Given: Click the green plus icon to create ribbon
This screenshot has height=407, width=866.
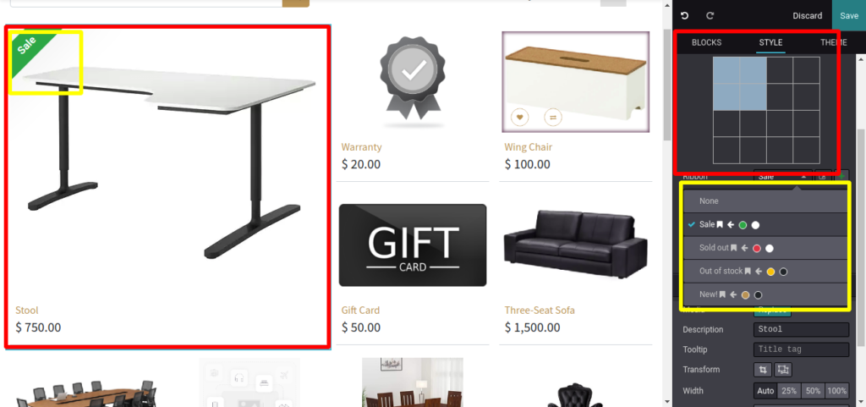Looking at the screenshot, I should [x=841, y=177].
